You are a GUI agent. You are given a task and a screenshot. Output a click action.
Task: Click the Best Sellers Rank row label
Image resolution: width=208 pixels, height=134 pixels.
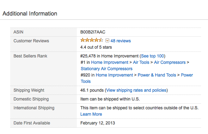click(30, 56)
